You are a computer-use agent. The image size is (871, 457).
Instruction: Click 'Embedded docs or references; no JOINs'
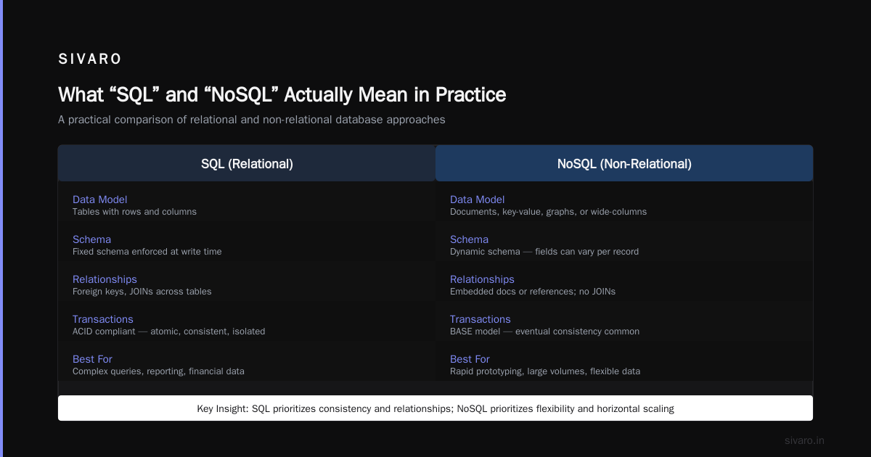pyautogui.click(x=533, y=292)
